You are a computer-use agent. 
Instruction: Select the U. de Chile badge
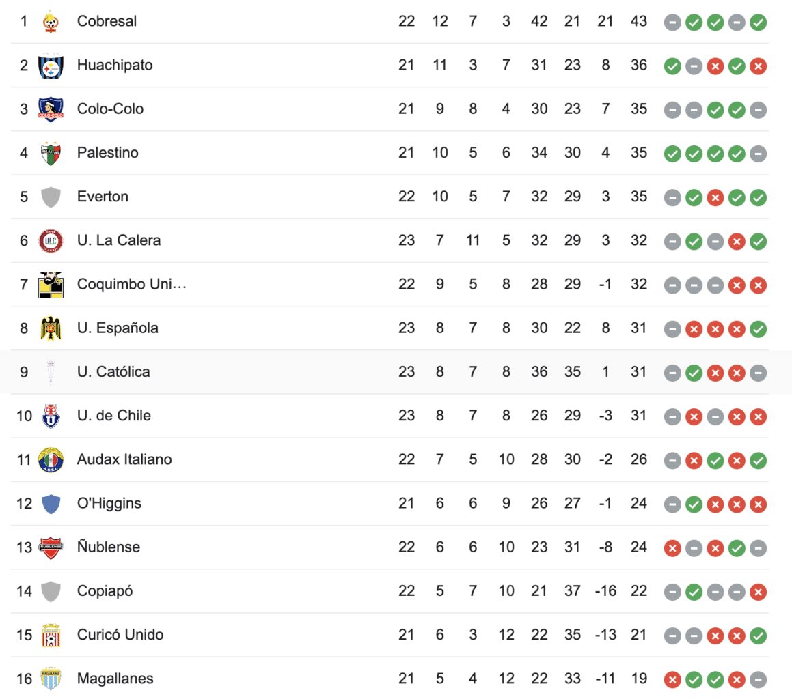pyautogui.click(x=50, y=416)
